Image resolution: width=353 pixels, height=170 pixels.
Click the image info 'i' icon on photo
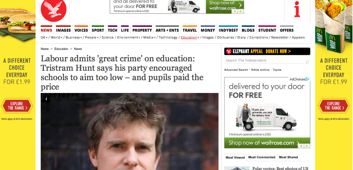46,99
